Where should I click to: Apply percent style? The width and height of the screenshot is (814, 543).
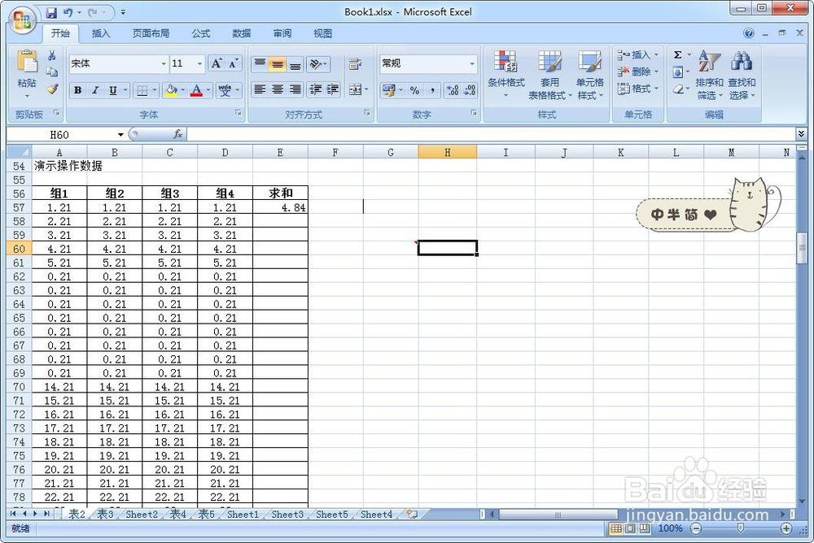414,90
